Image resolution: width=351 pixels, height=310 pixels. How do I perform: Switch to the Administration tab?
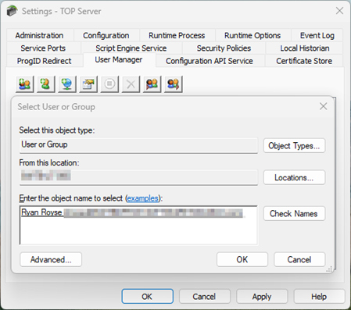[x=39, y=35]
